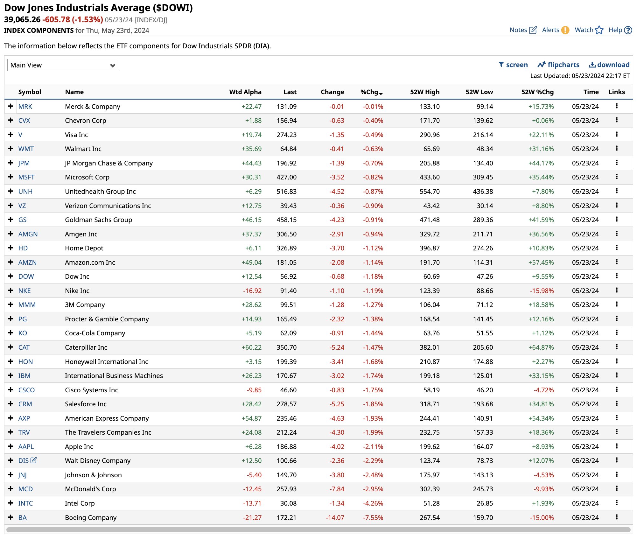
Task: Expand the V row plus sign
Action: 10,135
